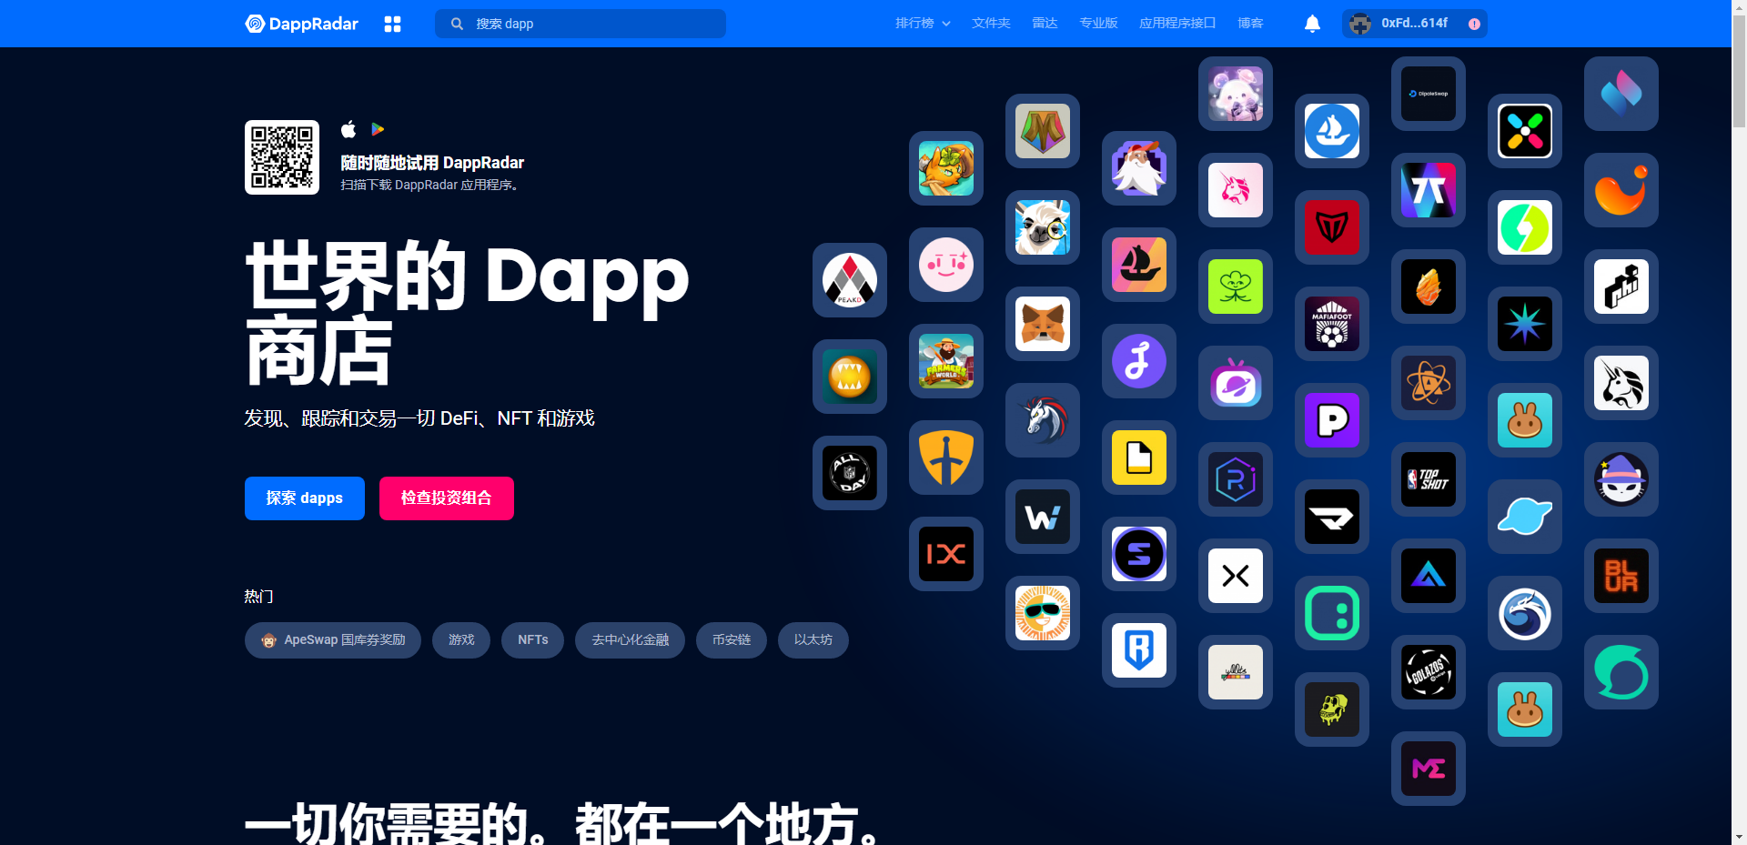Go to the 专业版 menu item
Viewport: 1747px width, 845px height.
[1097, 23]
